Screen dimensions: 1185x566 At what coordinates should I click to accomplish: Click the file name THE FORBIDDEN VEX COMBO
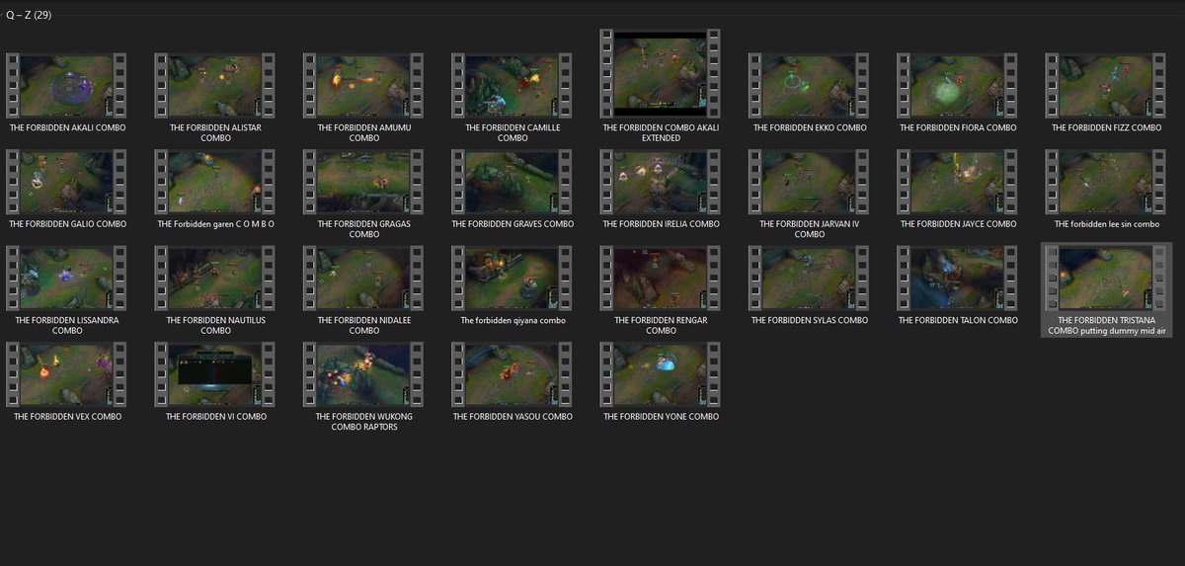(x=67, y=417)
